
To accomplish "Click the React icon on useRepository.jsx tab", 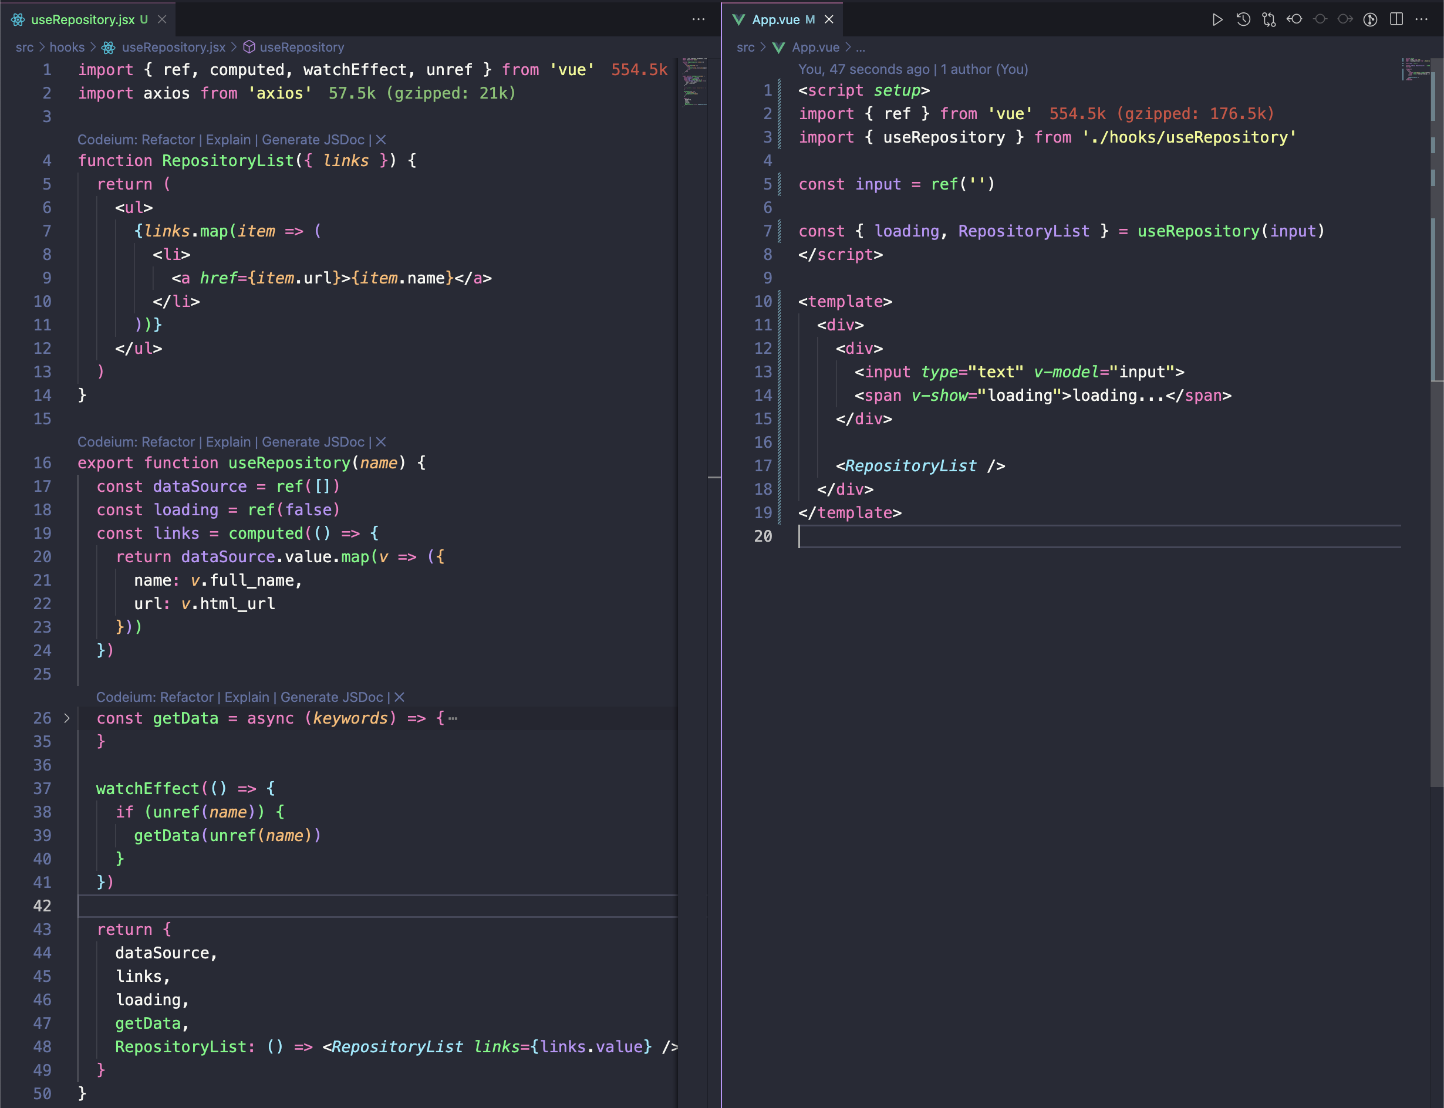I will click(x=18, y=20).
